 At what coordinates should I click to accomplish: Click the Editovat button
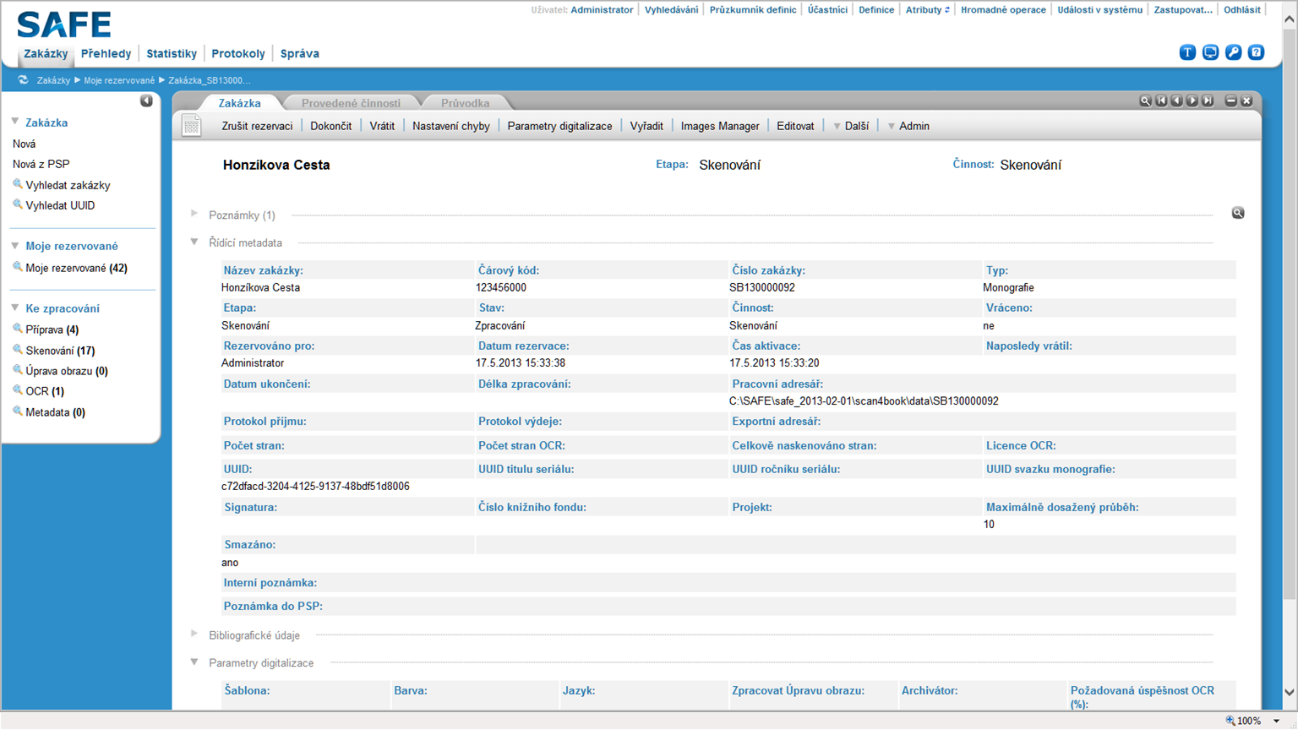795,126
